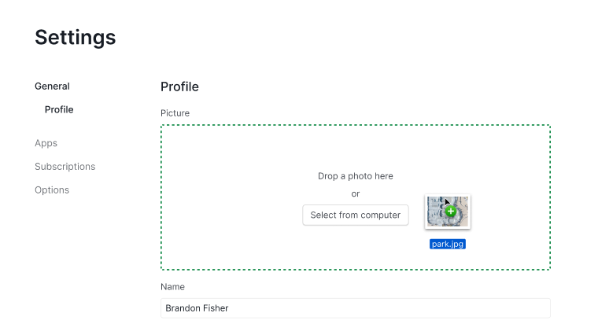Click the blank space left of Select from computer
This screenshot has height=324, width=598.
pyautogui.click(x=233, y=215)
